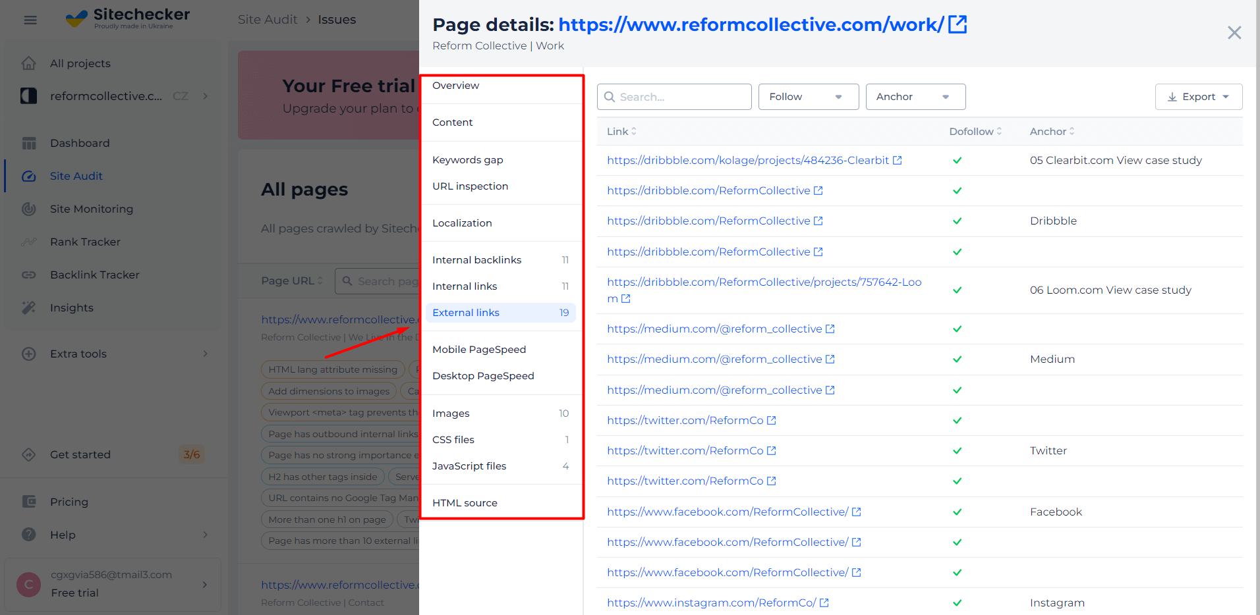Select the URL inspection tab
The width and height of the screenshot is (1260, 615).
pyautogui.click(x=471, y=186)
